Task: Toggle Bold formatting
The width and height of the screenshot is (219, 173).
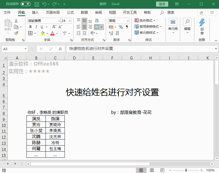Action: click(30, 27)
